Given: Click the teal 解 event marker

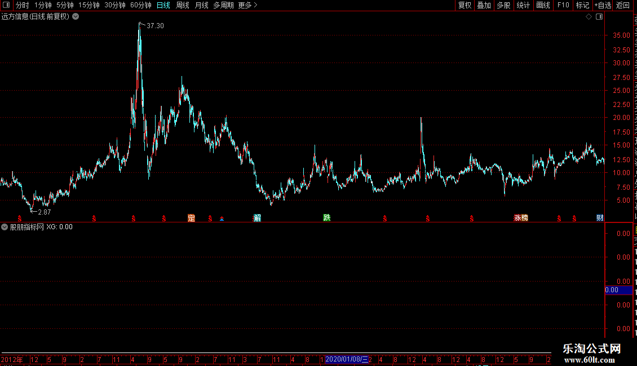Looking at the screenshot, I should [x=257, y=218].
